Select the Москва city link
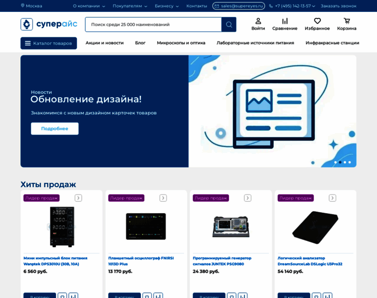 coord(34,6)
